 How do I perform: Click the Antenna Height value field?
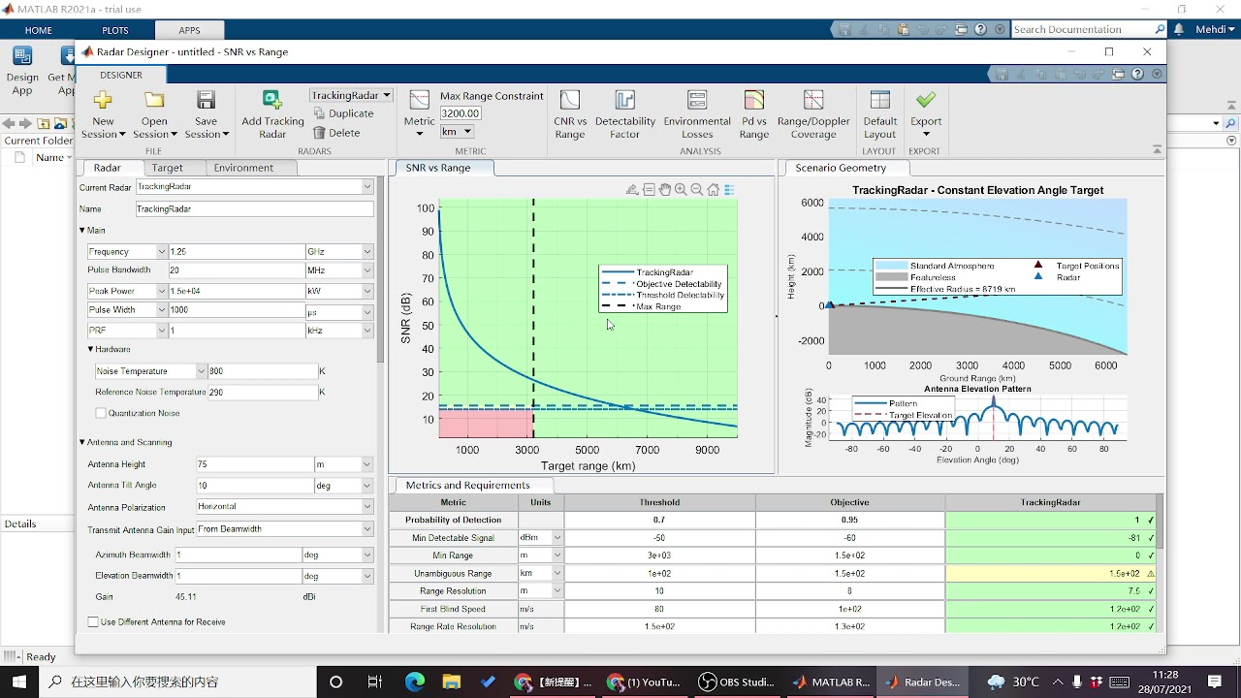tap(255, 464)
